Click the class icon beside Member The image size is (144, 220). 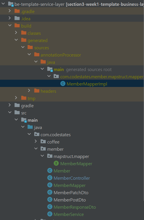[x=50, y=171]
